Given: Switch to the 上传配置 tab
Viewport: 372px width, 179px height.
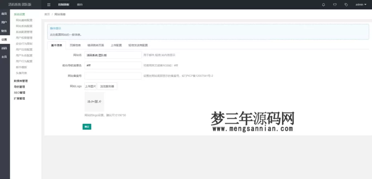Looking at the screenshot, I should click(x=116, y=45).
